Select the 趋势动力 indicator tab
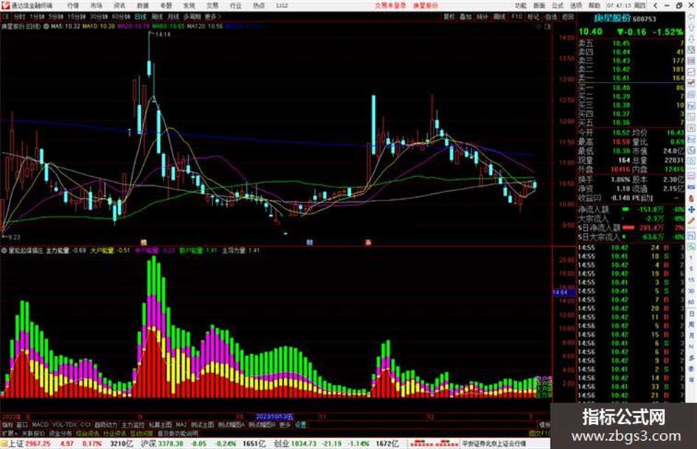This screenshot has height=449, width=697. (105, 425)
